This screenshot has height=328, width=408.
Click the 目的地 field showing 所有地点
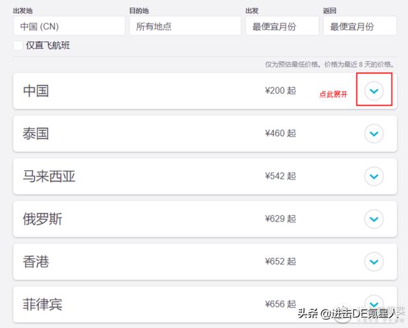(186, 26)
